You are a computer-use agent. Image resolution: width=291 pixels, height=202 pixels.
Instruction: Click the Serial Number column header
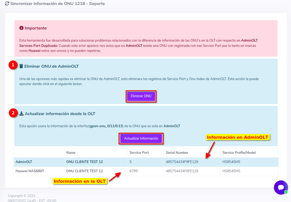(x=177, y=152)
